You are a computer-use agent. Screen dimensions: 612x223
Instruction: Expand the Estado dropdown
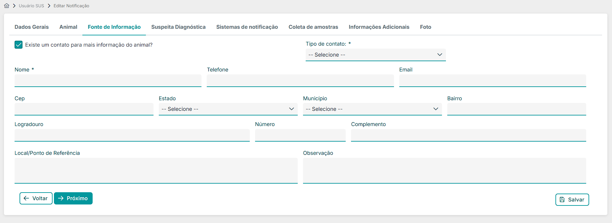pyautogui.click(x=228, y=109)
